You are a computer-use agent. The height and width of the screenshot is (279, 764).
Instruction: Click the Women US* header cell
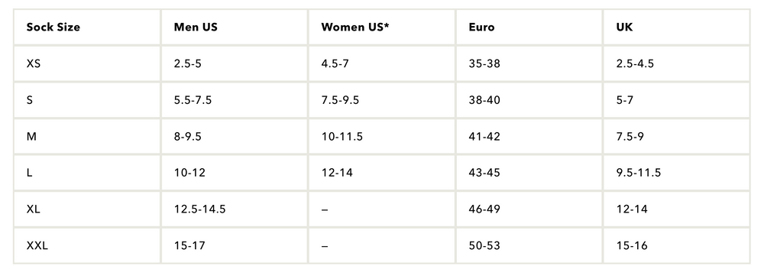382,28
